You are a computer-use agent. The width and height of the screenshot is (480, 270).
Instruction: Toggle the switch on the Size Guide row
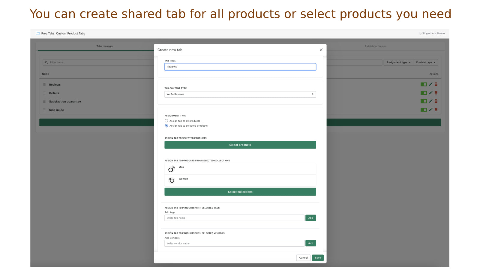424,109
